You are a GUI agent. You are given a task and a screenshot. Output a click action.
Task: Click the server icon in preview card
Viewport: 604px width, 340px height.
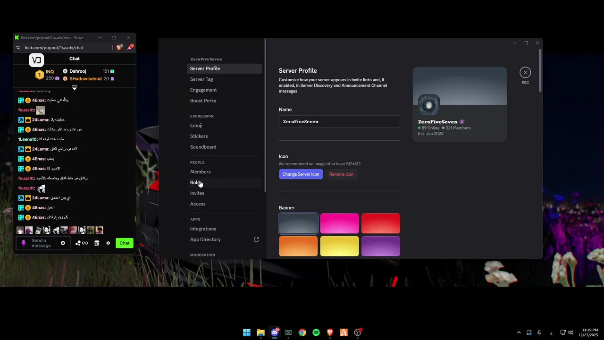pos(429,105)
